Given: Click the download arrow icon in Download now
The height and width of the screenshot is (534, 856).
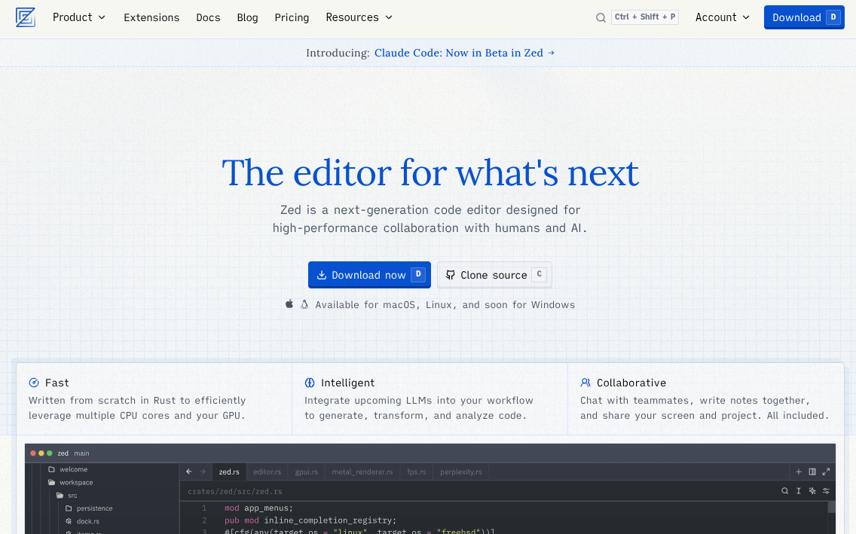Looking at the screenshot, I should coord(322,275).
